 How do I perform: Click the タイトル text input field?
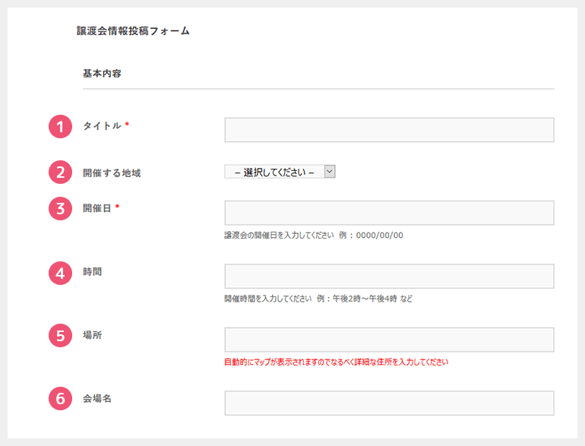coord(389,130)
